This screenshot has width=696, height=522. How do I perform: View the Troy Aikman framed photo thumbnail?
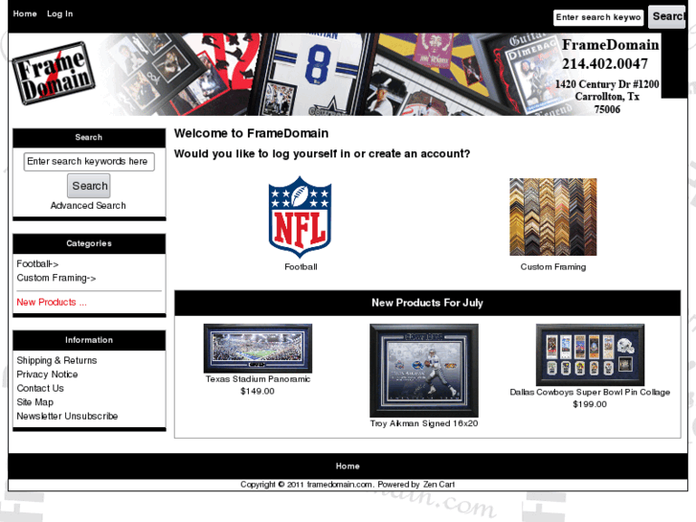coord(424,370)
